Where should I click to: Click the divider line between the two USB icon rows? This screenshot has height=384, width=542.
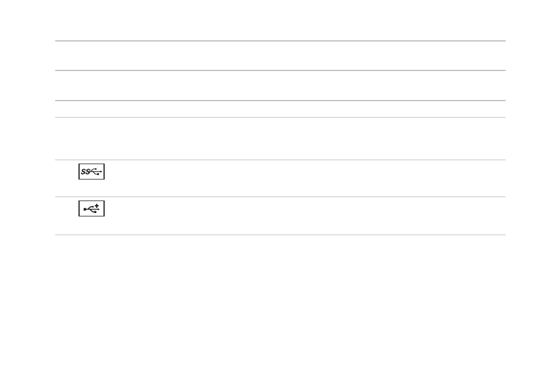pyautogui.click(x=280, y=197)
